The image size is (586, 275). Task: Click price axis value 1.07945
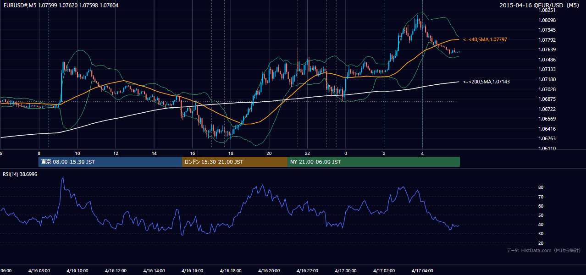(547, 30)
